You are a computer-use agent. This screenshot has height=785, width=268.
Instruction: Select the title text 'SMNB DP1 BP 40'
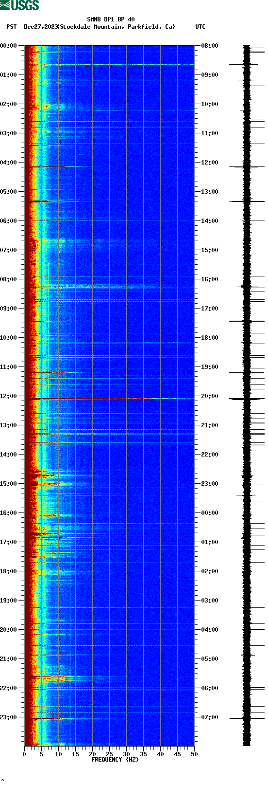click(x=111, y=19)
